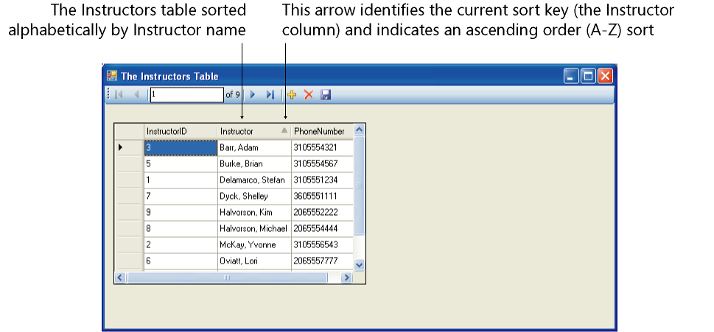The width and height of the screenshot is (714, 332).
Task: Add a new record with plus icon
Action: [291, 95]
